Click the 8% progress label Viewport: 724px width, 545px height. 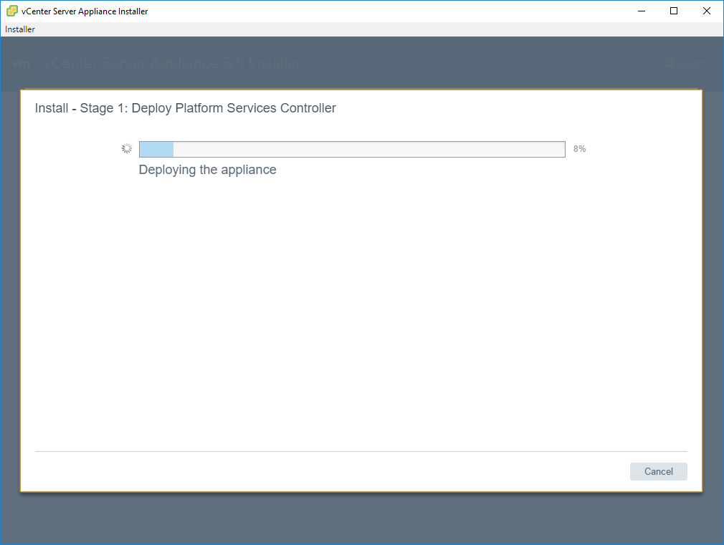[x=579, y=148]
